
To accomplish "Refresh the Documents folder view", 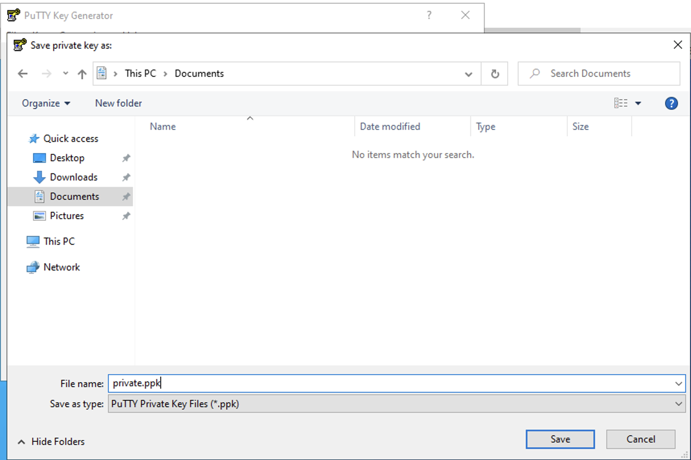I will [495, 74].
